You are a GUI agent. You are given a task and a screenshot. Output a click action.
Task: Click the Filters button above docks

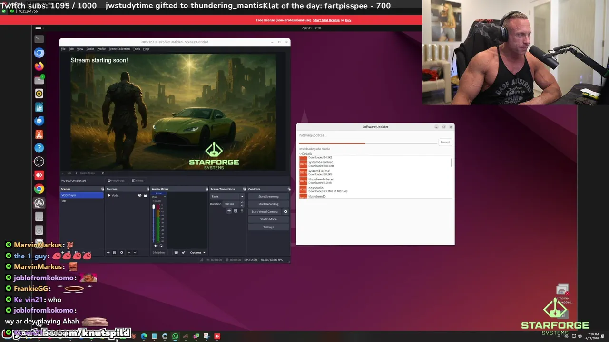[x=138, y=180]
